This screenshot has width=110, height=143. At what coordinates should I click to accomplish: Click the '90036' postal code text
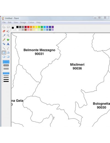tap(77, 68)
